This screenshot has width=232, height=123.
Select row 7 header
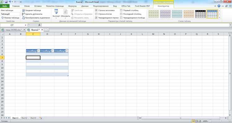(x=2, y=58)
